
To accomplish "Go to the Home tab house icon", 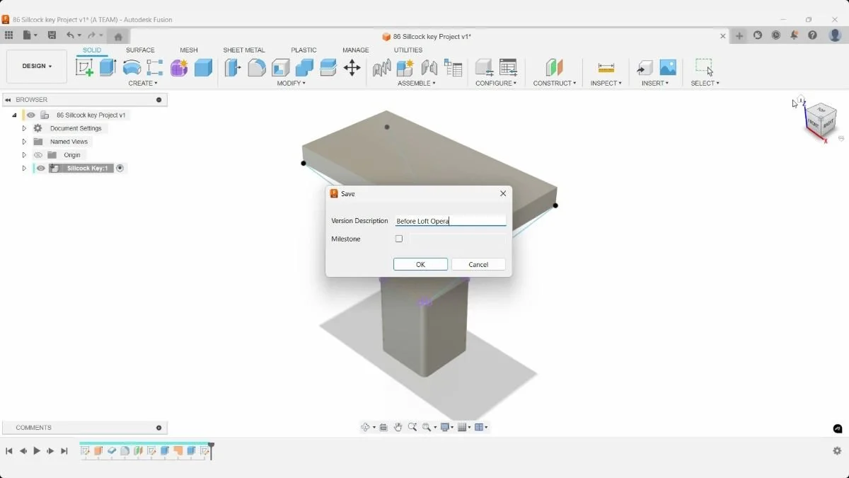I will click(118, 36).
